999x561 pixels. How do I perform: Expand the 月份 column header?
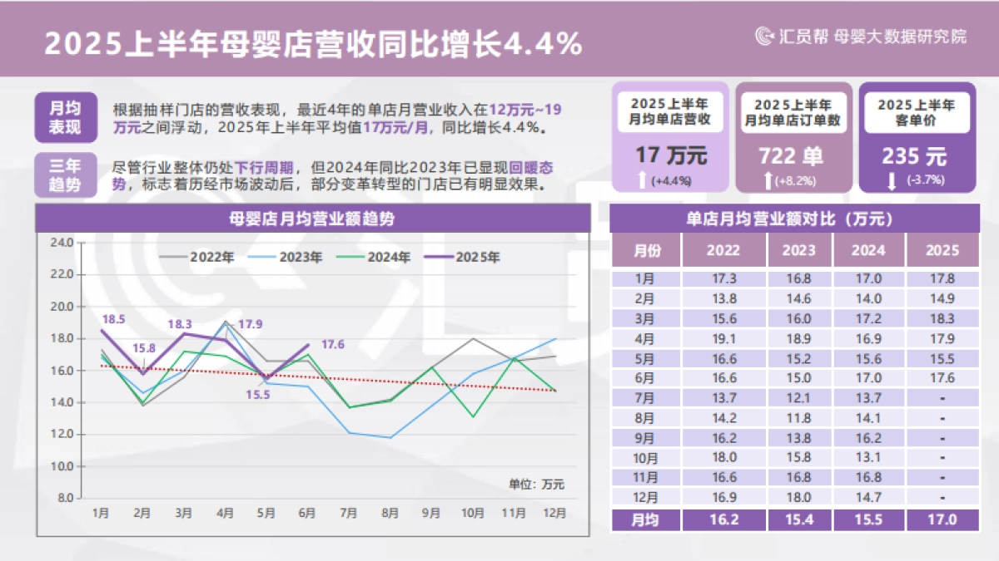pyautogui.click(x=648, y=250)
